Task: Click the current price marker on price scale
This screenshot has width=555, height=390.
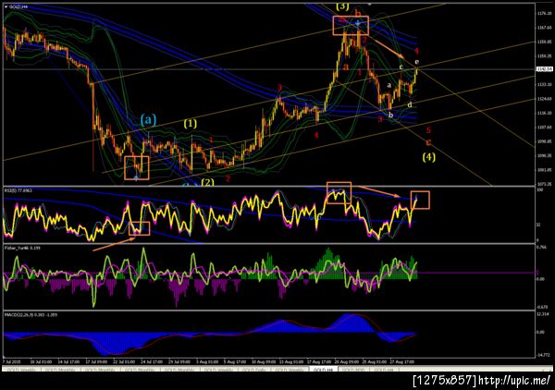Action: [545, 69]
